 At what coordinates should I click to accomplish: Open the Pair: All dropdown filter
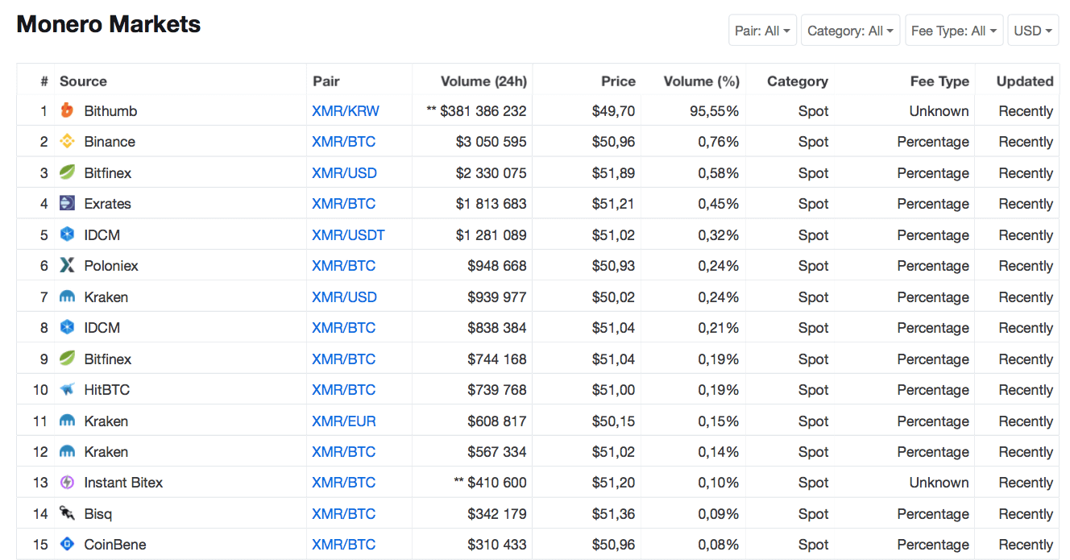[x=762, y=31]
